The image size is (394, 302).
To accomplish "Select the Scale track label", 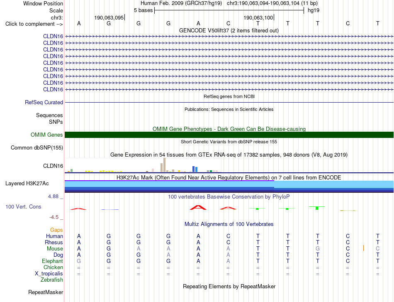I will pyautogui.click(x=56, y=10).
